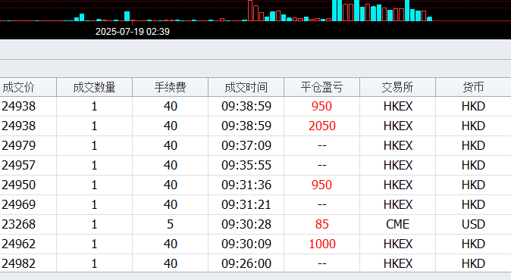Sort by the 成交数量 column header
Image resolution: width=511 pixels, height=280 pixels.
[94, 87]
